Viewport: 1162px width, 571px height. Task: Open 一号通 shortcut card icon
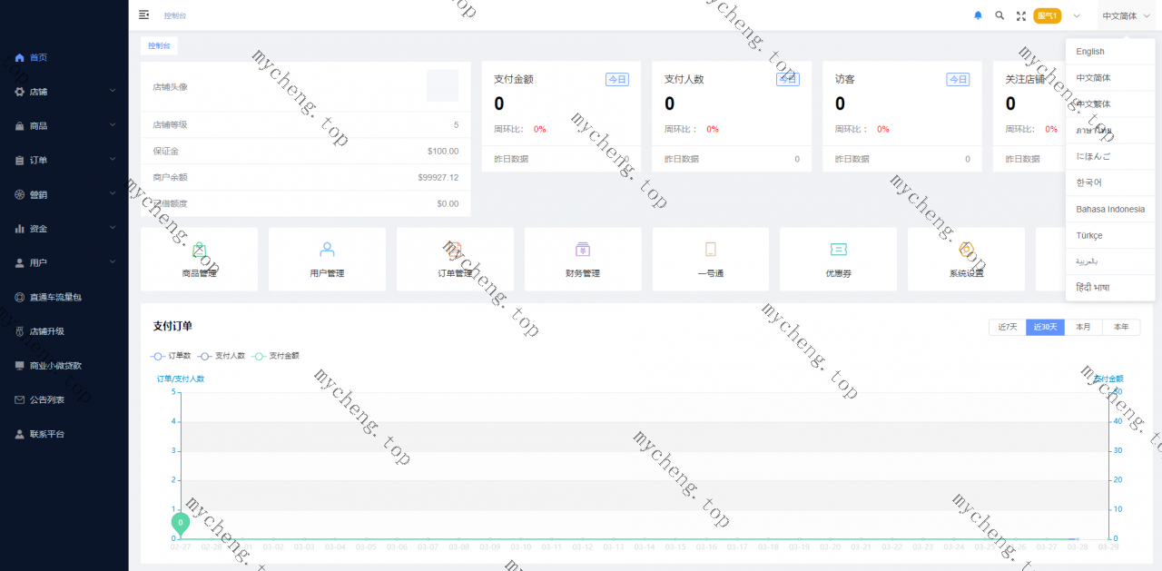(711, 250)
